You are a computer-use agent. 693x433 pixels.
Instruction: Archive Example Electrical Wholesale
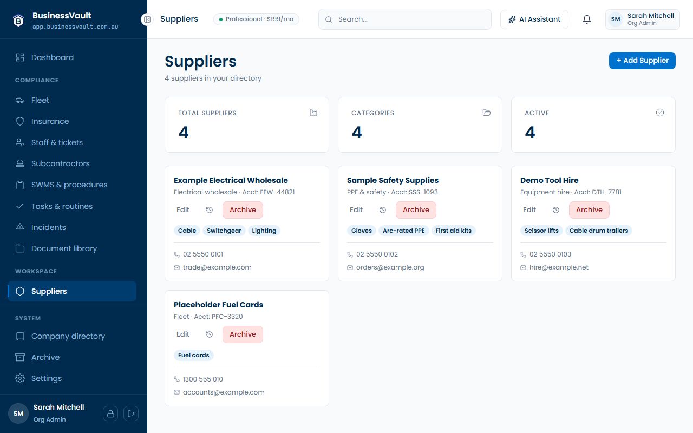[243, 210]
